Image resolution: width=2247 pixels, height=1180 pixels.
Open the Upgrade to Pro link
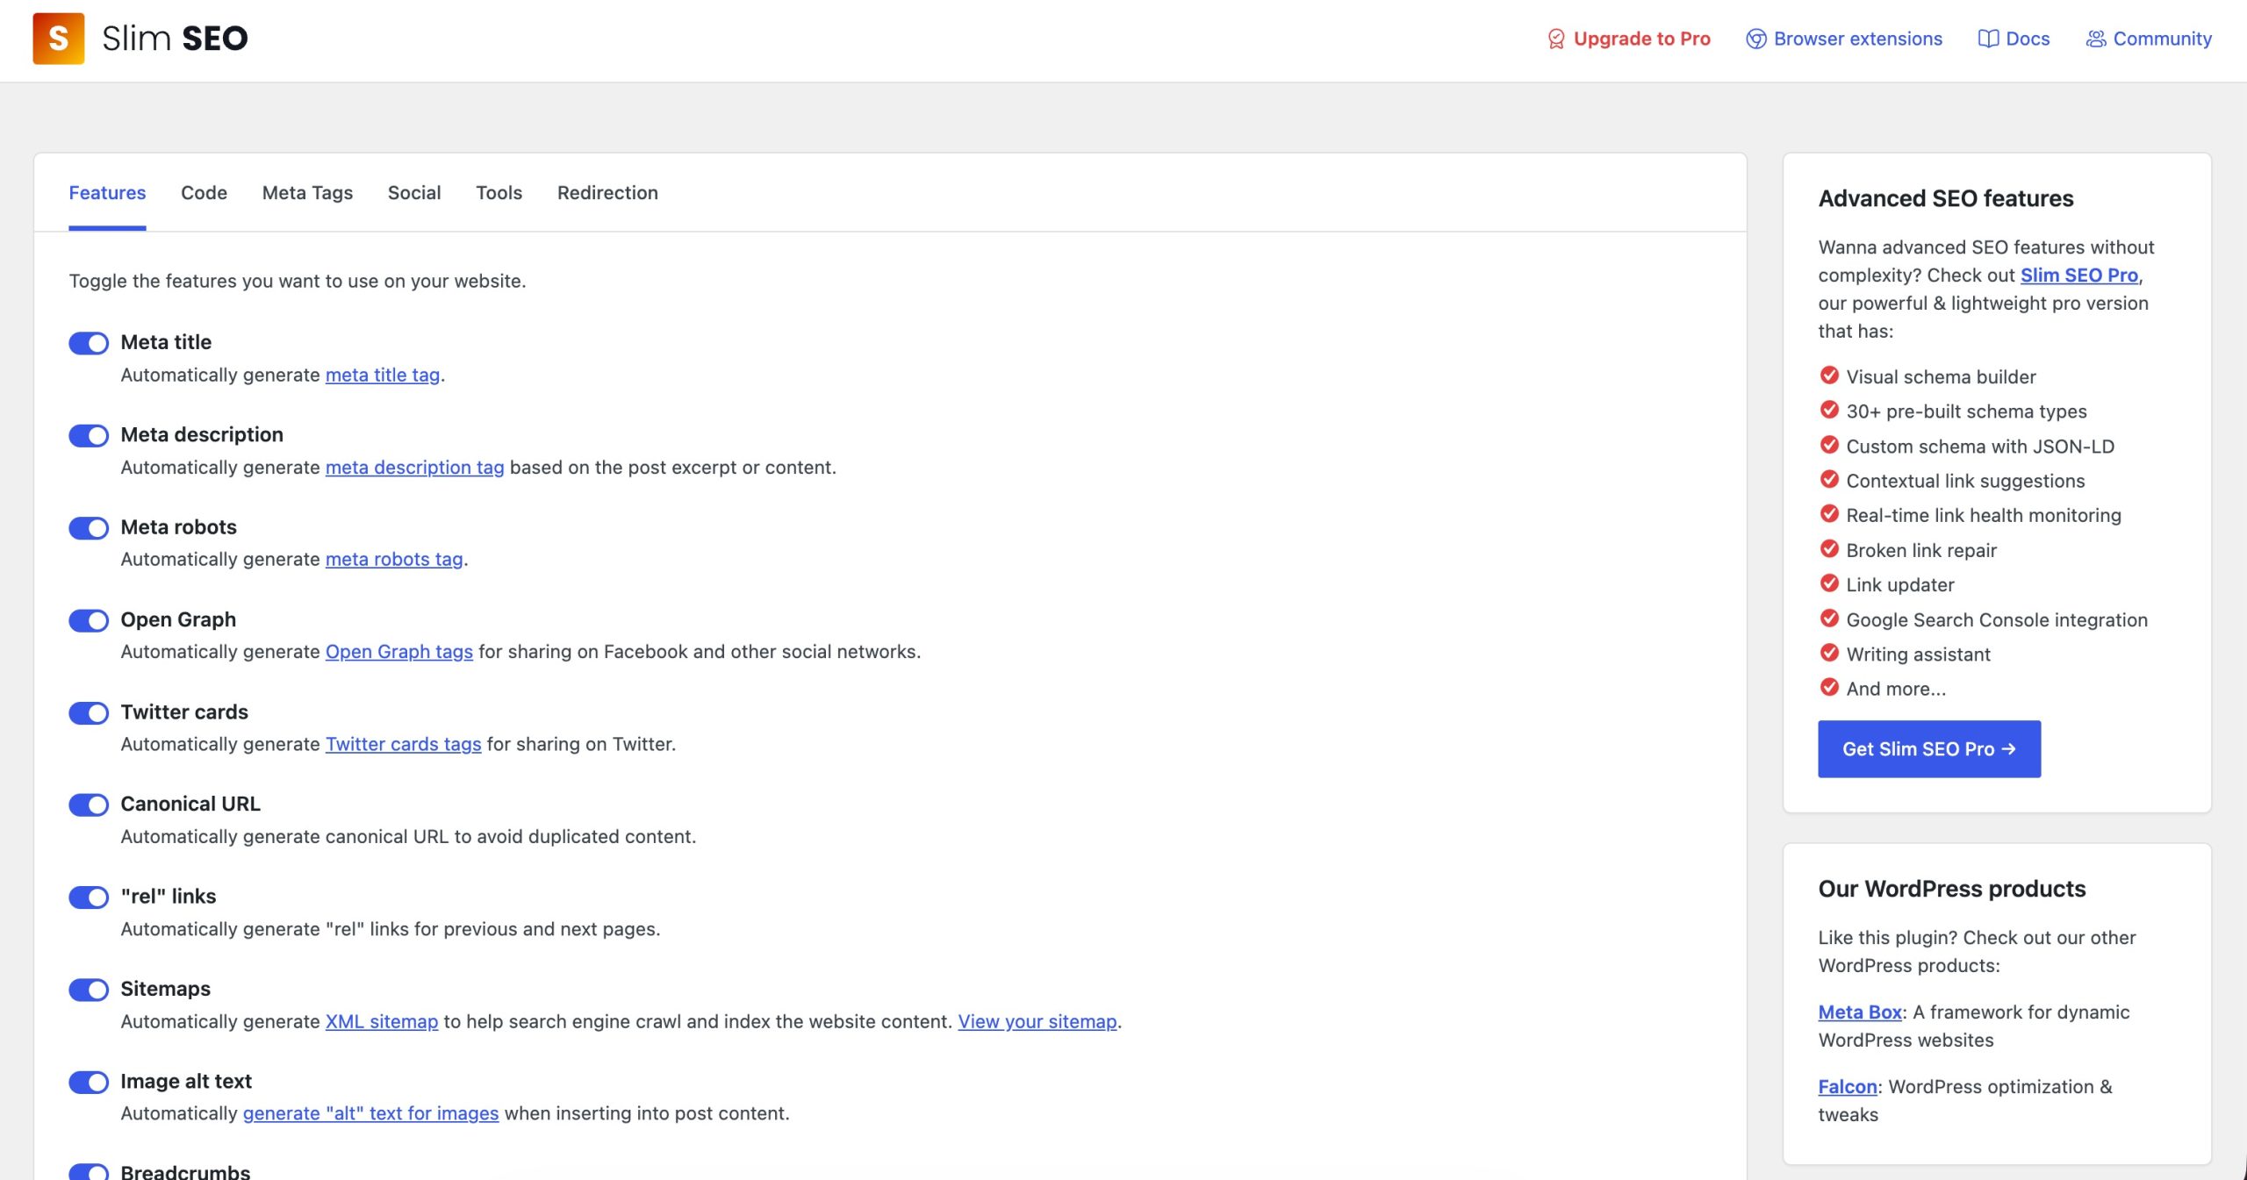[x=1629, y=39]
